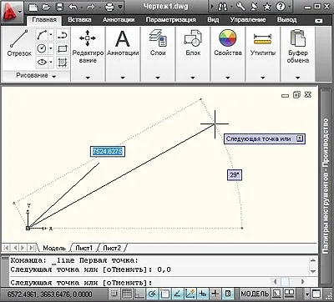Image resolution: width=334 pixels, height=302 pixels.
Task: Click the Save floppy disk icon
Action: pos(59,7)
